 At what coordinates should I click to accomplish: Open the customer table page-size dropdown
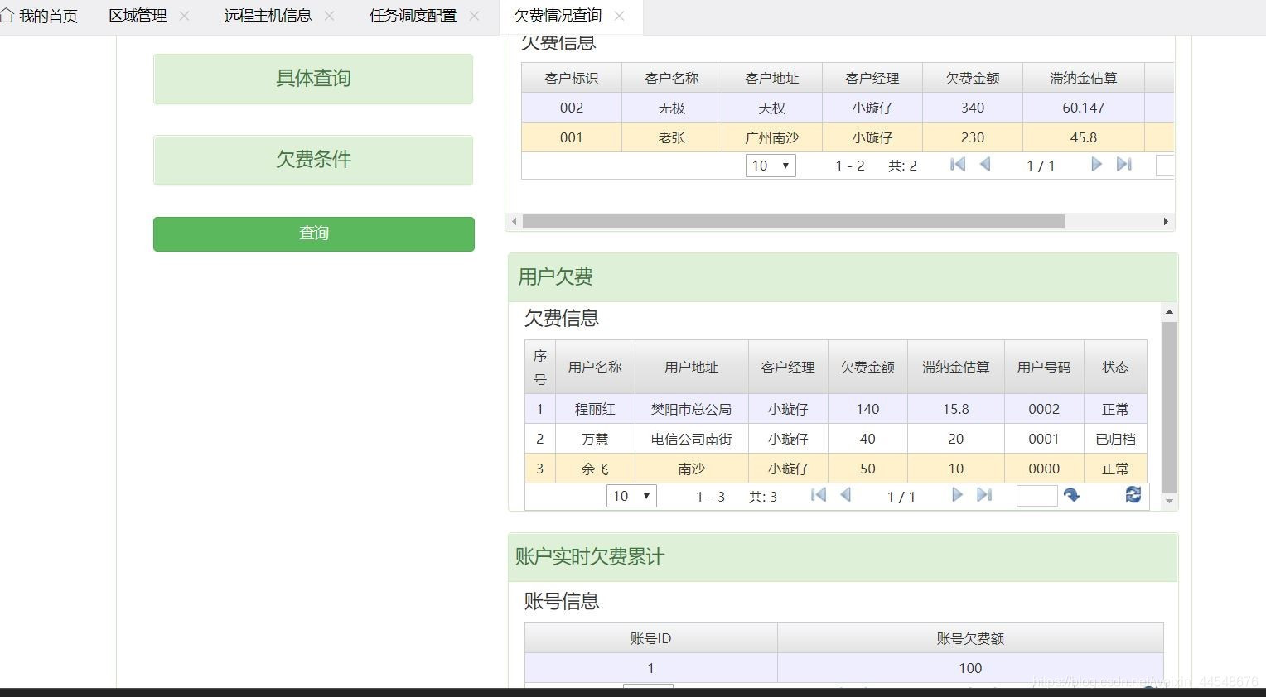(x=771, y=166)
